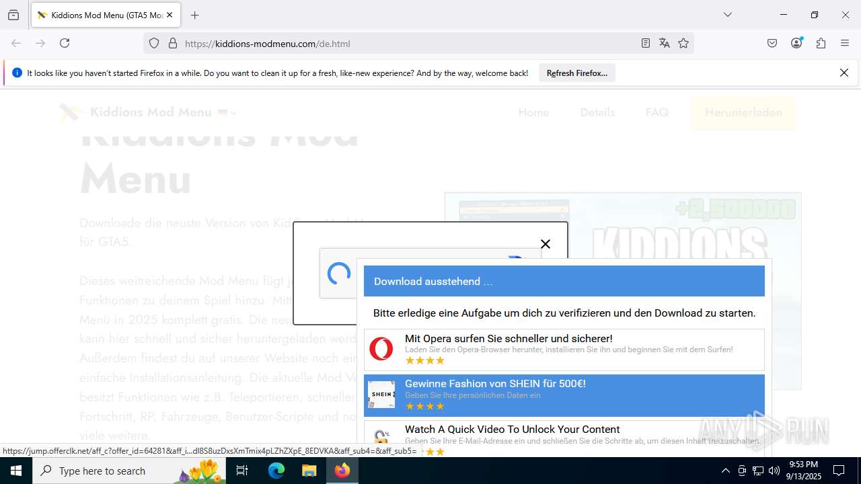
Task: Click the Opera logo thumbnail
Action: click(x=381, y=350)
